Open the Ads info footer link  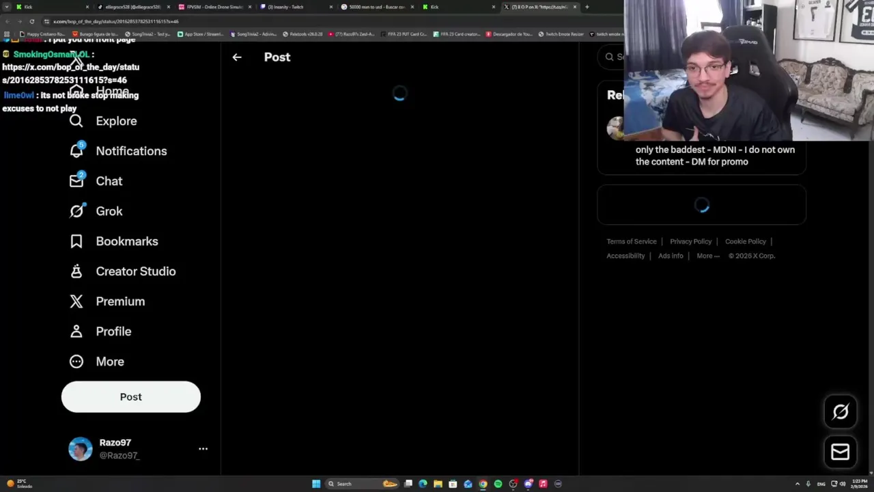coord(671,256)
